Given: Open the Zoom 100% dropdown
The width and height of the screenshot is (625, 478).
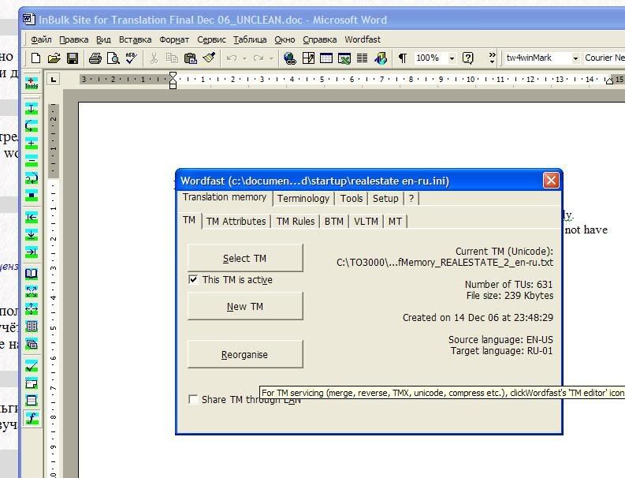Looking at the screenshot, I should tap(452, 58).
